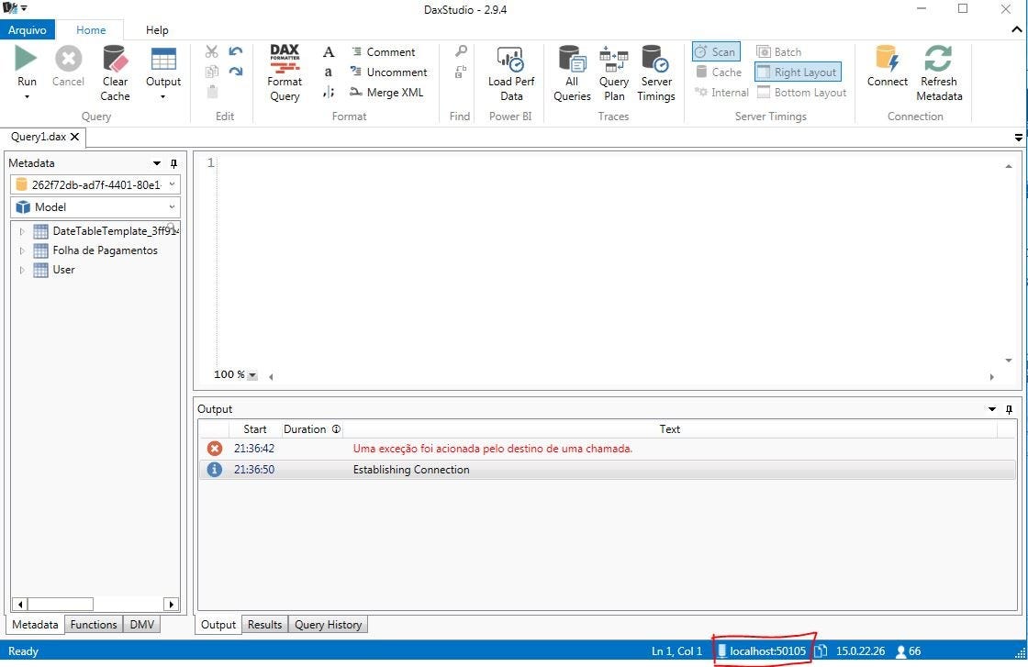This screenshot has width=1028, height=667.
Task: Click the Cancel query icon
Action: [68, 59]
